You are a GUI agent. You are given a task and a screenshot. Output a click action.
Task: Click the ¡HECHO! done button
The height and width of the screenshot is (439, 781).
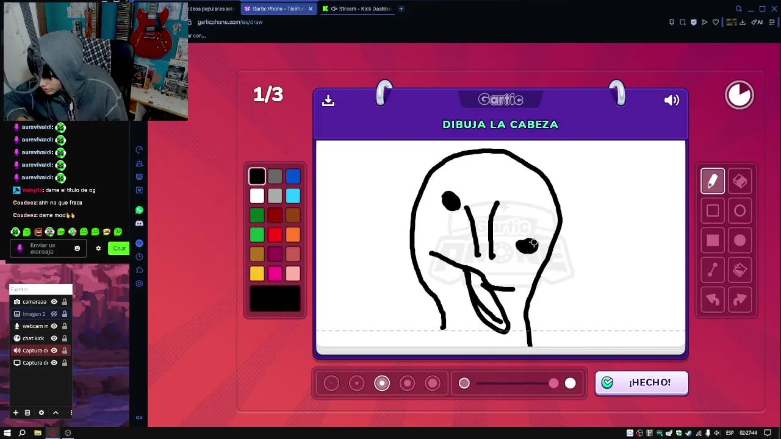tap(642, 383)
